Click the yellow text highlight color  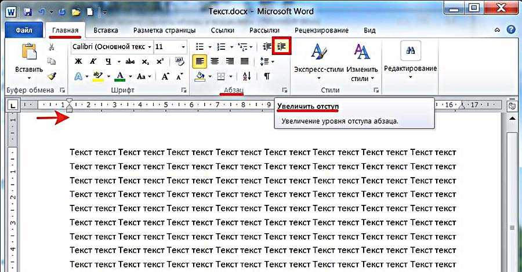pyautogui.click(x=97, y=76)
